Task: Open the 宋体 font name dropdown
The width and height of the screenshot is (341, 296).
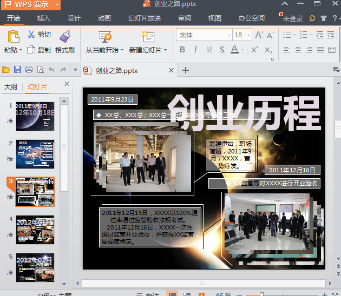Action: tap(229, 35)
